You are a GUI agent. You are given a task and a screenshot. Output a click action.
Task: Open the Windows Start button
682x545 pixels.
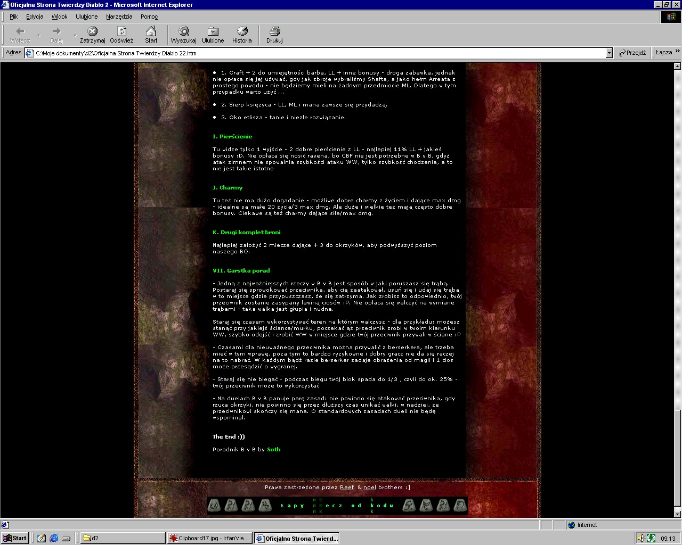pos(14,538)
